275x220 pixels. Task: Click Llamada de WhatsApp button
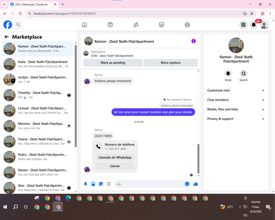tap(115, 157)
